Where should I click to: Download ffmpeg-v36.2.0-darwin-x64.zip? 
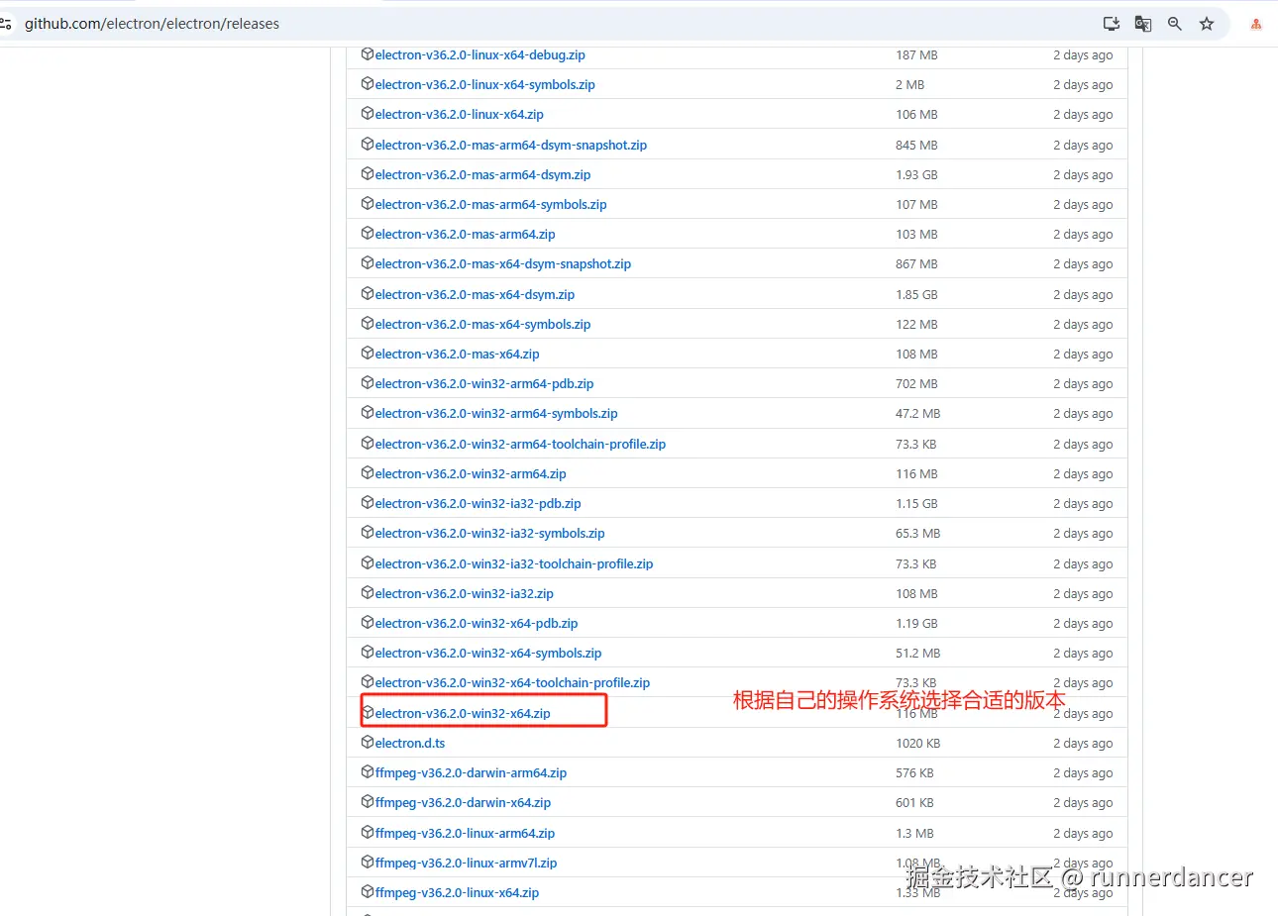[463, 803]
